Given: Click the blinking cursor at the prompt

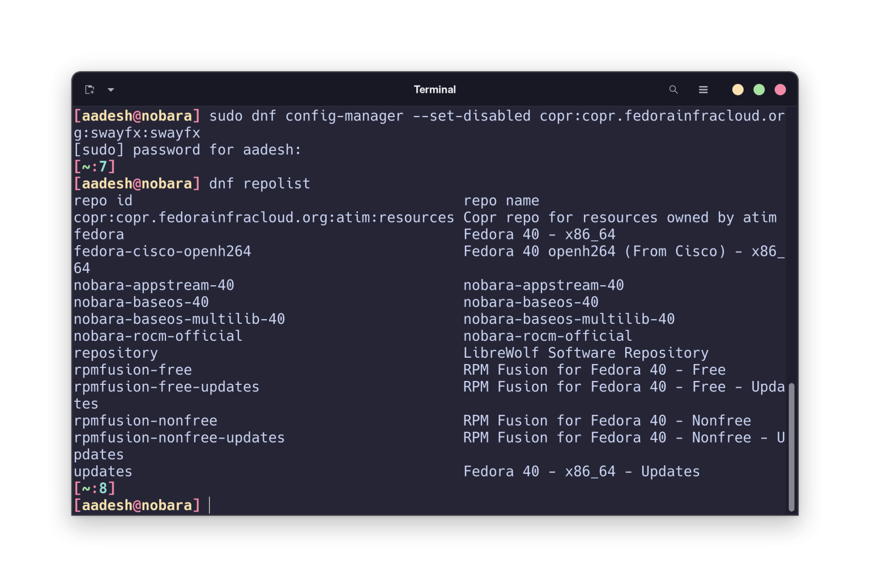Looking at the screenshot, I should tap(209, 505).
